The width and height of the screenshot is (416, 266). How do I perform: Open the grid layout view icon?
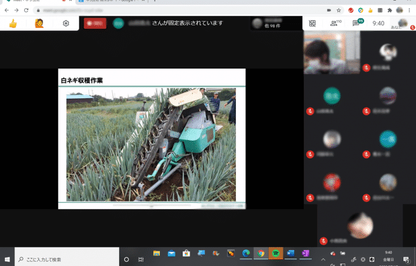(312, 23)
